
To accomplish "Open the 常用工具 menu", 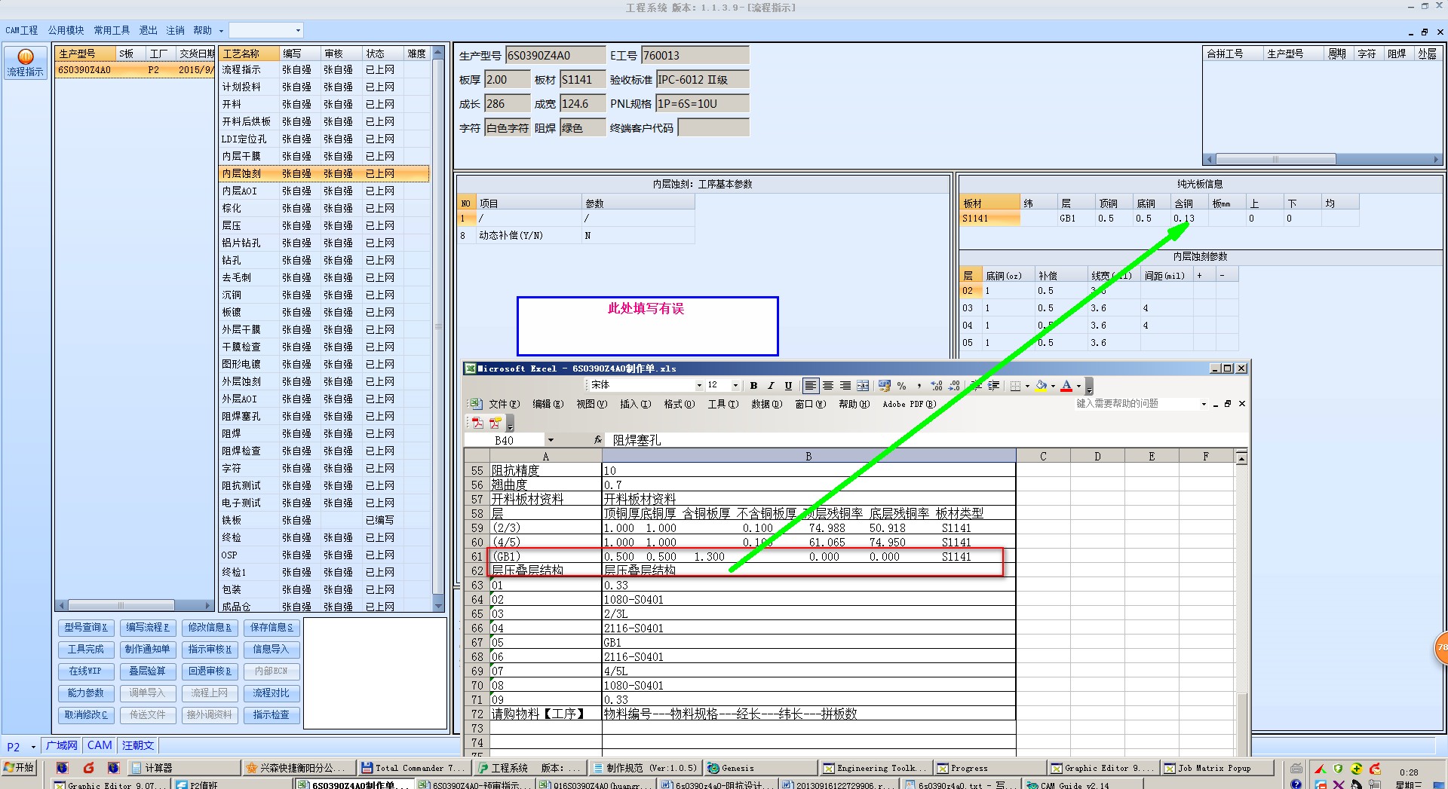I will [x=112, y=30].
